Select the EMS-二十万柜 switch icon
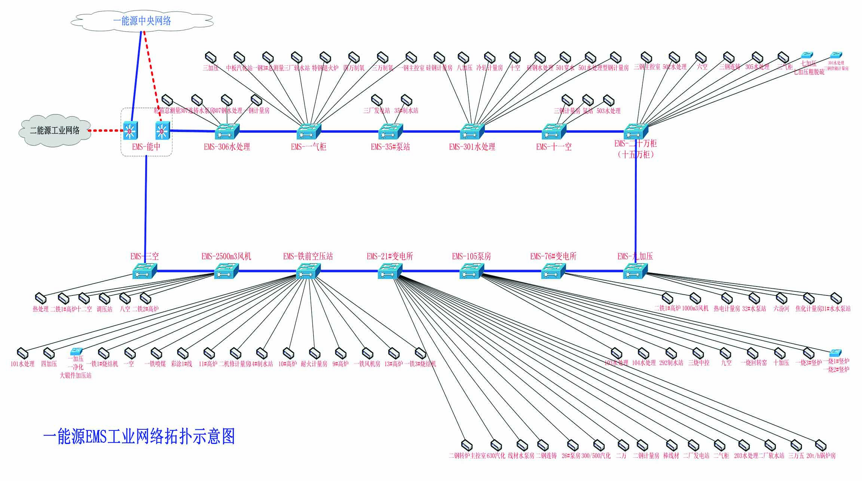The width and height of the screenshot is (862, 481). coord(636,132)
